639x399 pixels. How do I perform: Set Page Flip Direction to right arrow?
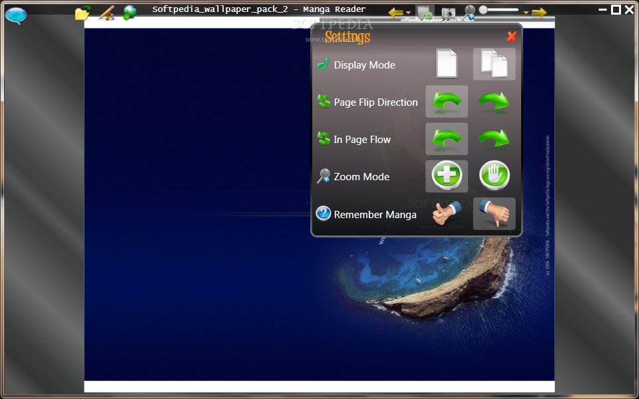coord(494,101)
